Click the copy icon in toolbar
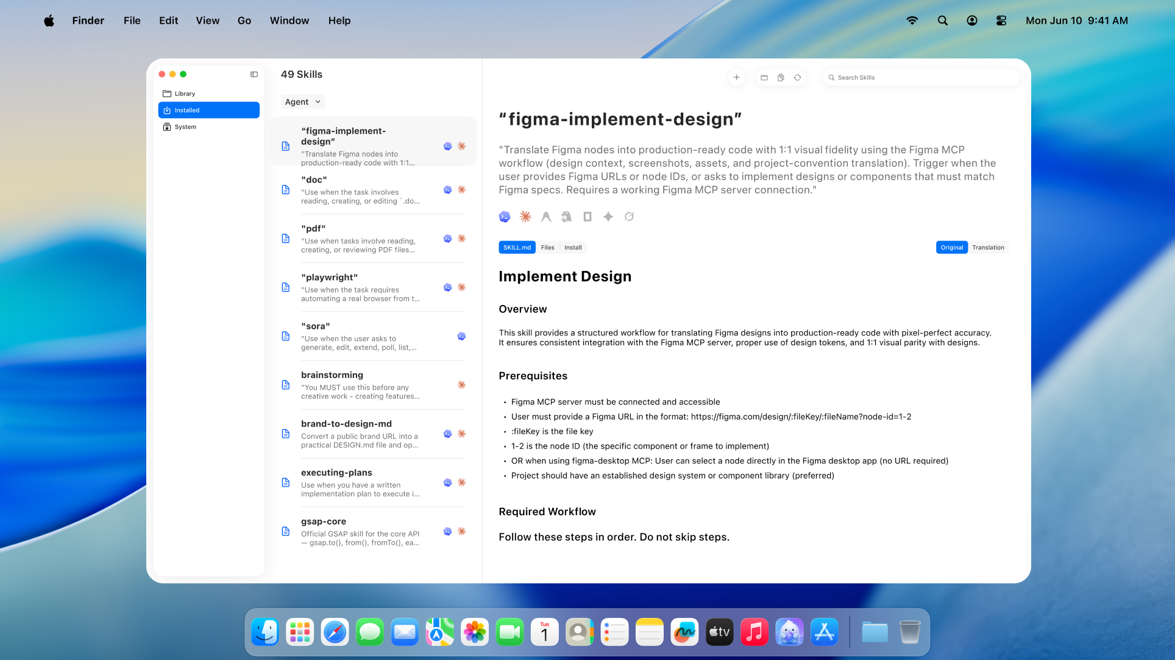The image size is (1175, 660). click(781, 77)
